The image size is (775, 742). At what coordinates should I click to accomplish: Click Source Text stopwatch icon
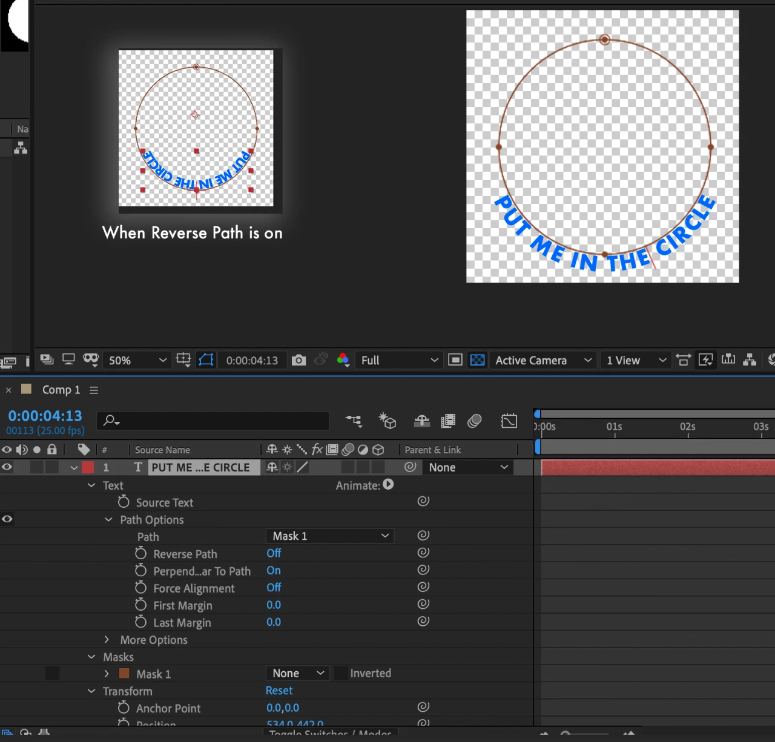[x=124, y=502]
